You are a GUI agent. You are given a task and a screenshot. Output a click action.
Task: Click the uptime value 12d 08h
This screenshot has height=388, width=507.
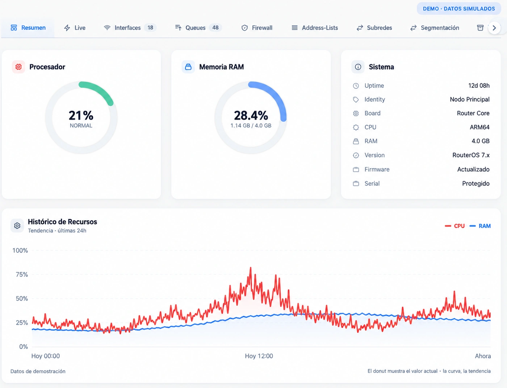(x=479, y=86)
